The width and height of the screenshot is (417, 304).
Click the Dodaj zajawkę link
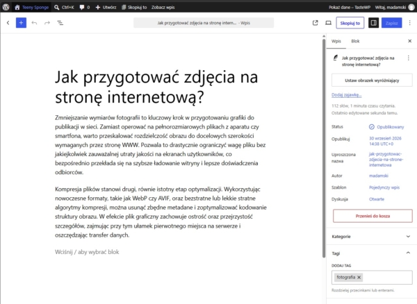coord(346,95)
